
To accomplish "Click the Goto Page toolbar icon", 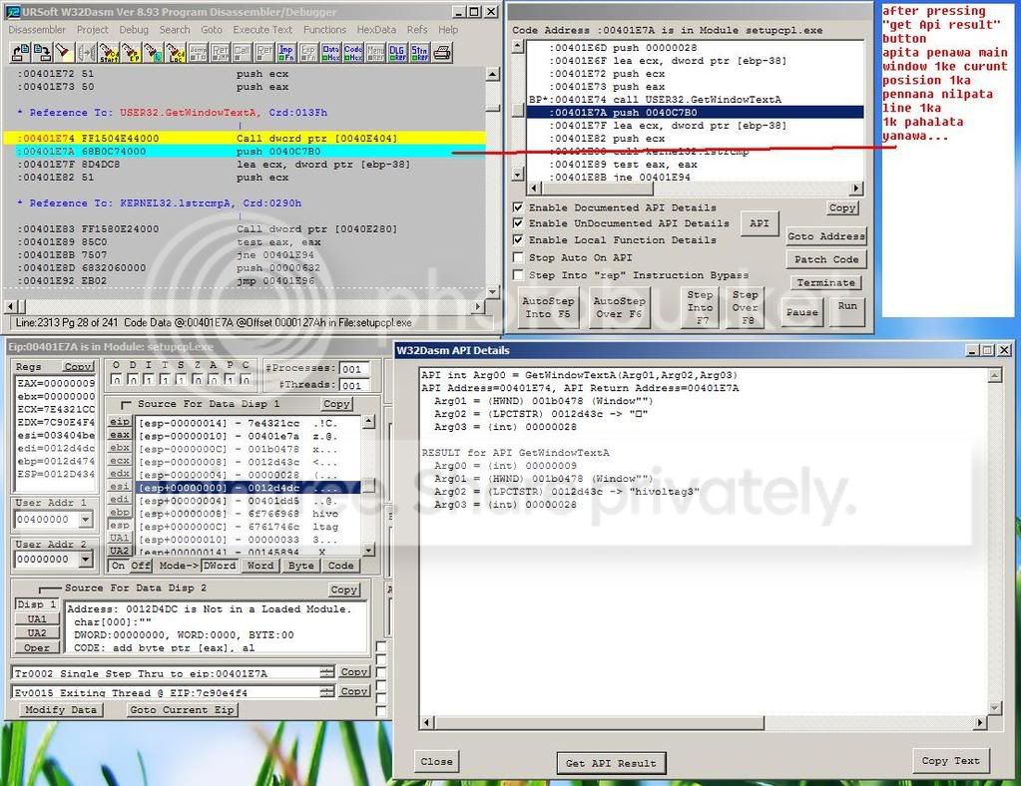I will [153, 52].
